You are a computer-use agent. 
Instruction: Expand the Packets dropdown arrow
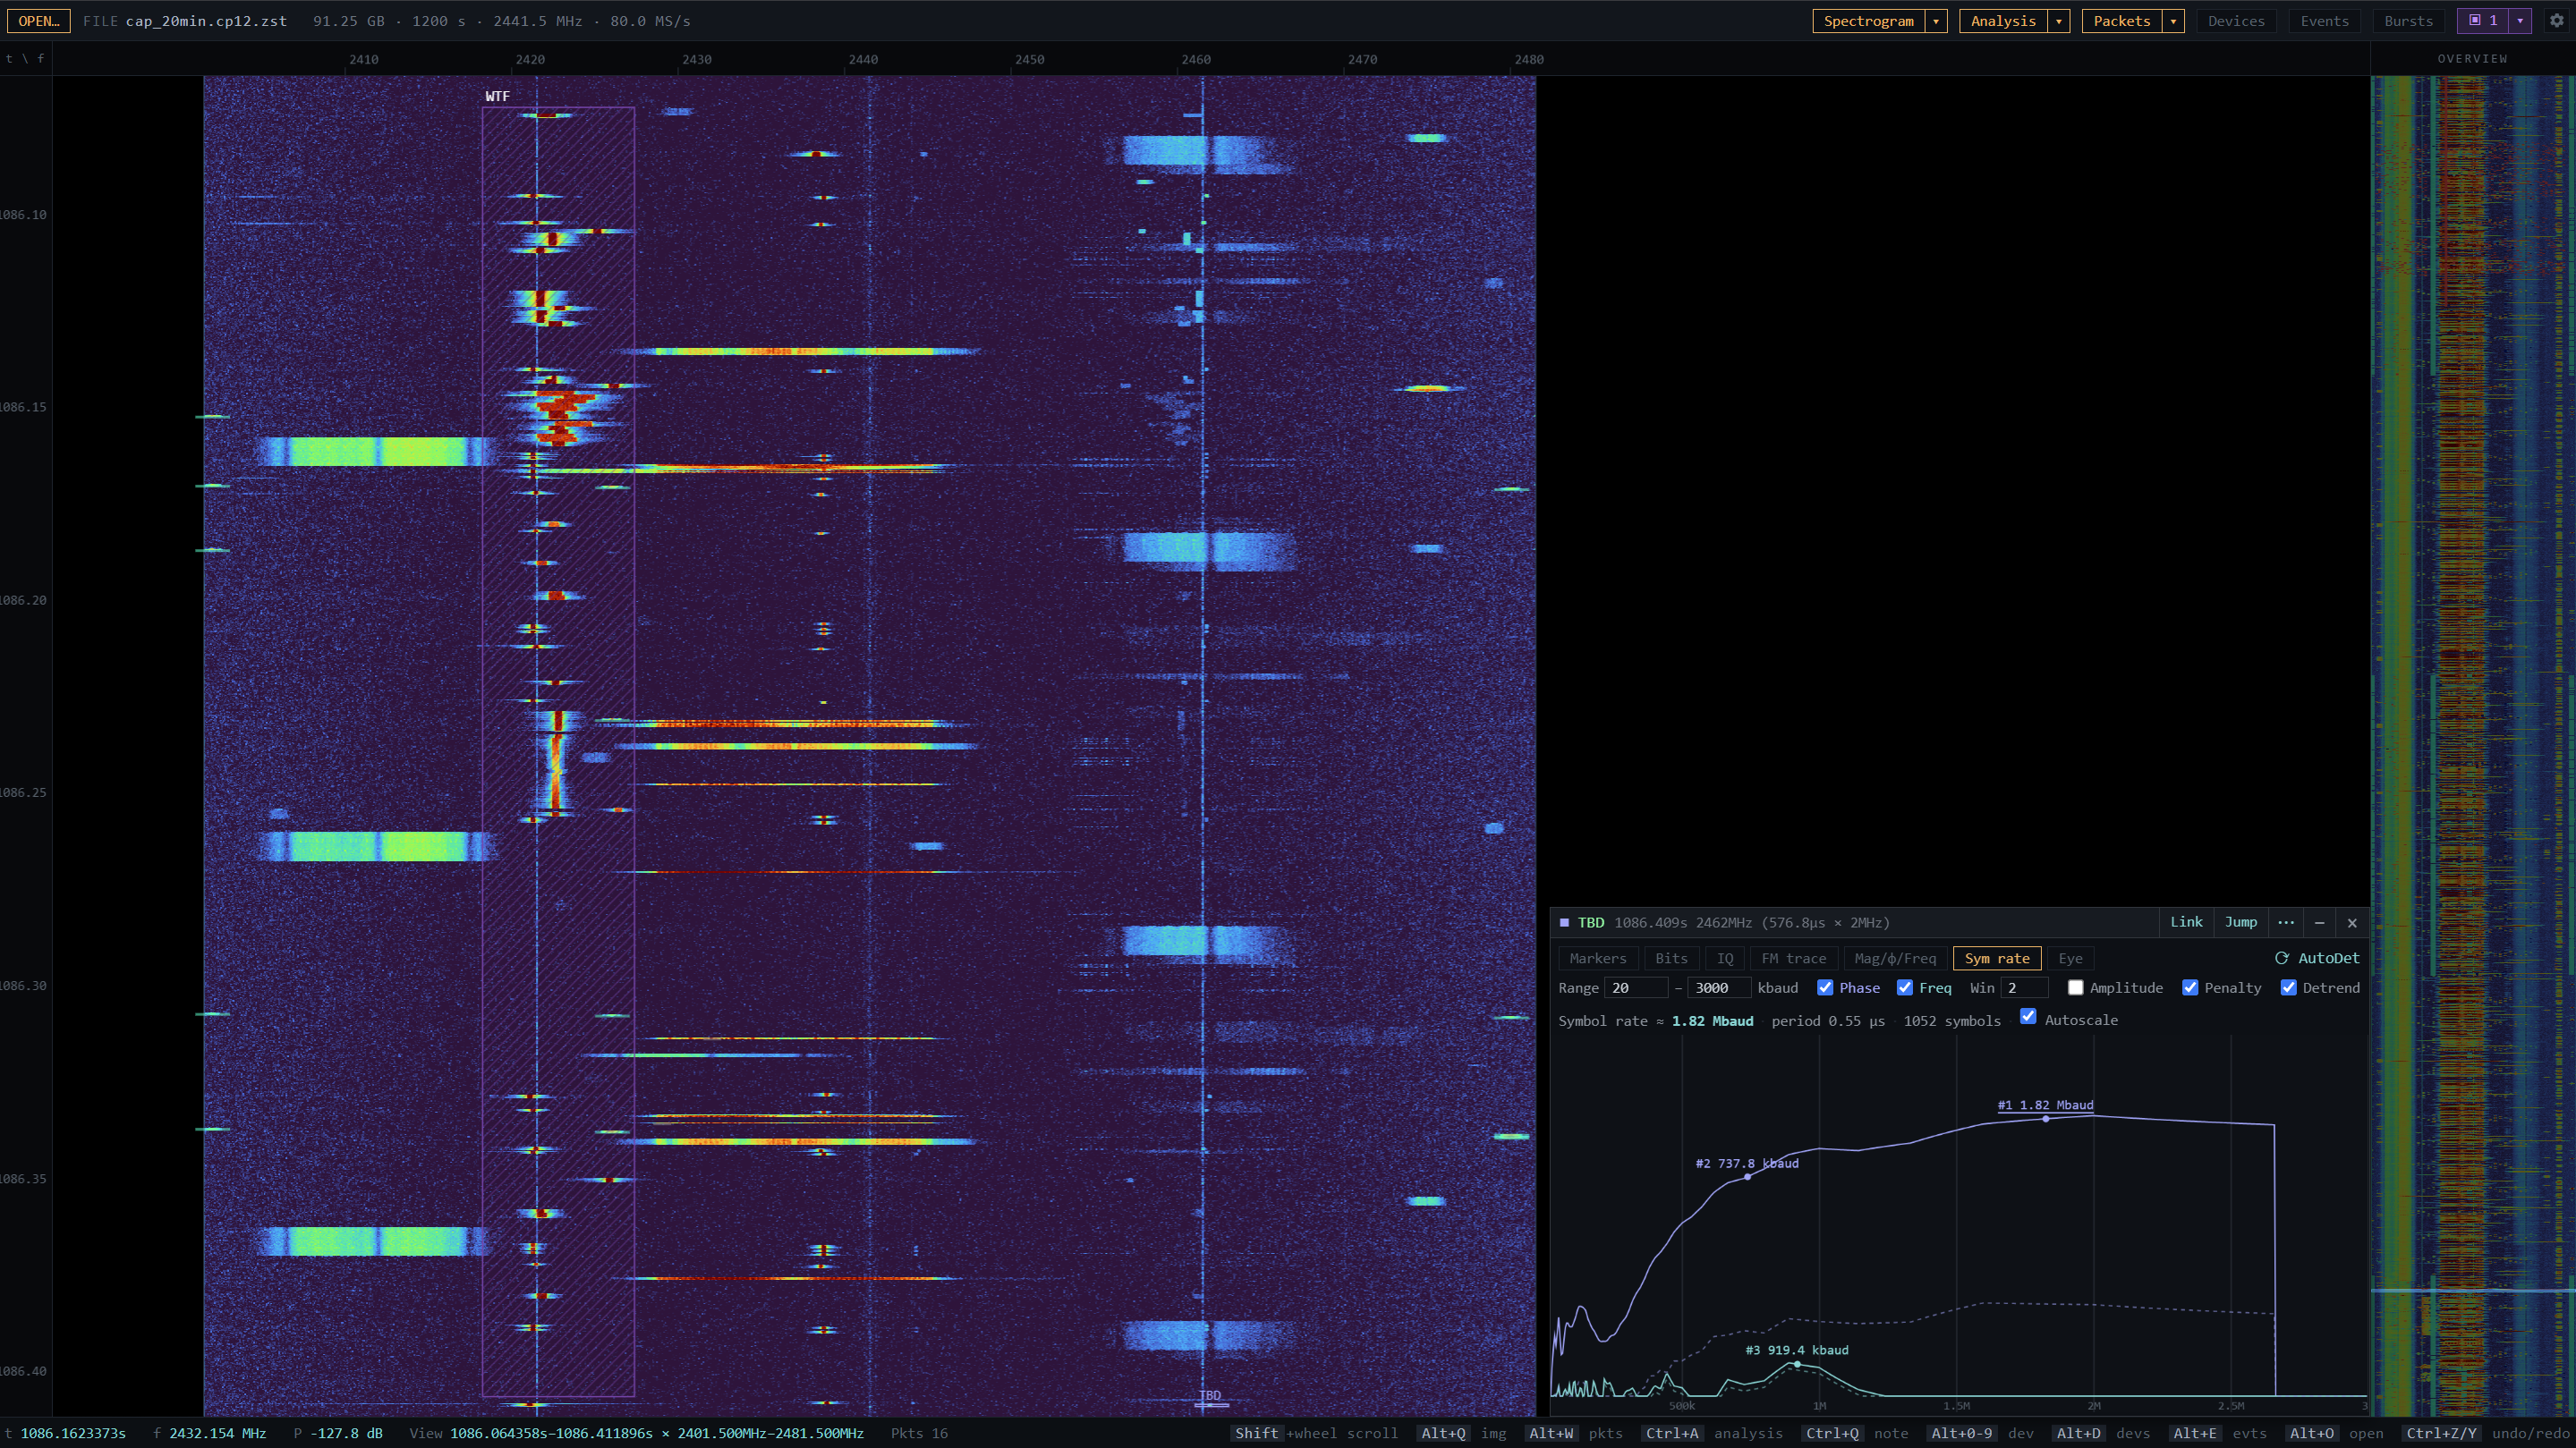[x=2173, y=21]
